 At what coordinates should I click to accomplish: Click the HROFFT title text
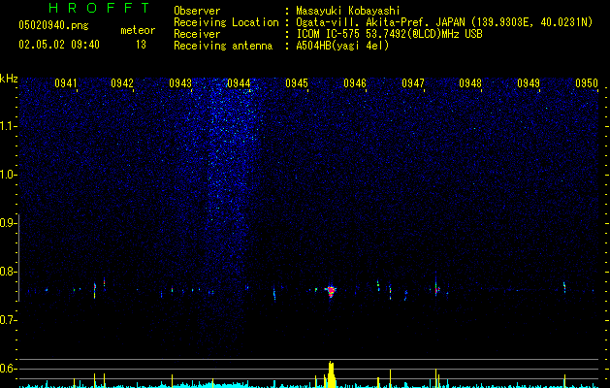click(99, 8)
